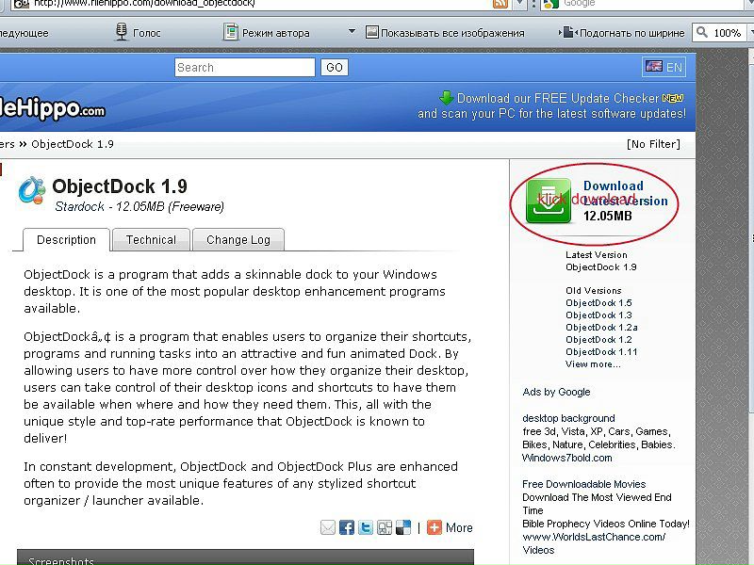This screenshot has height=565, width=754.
Task: Share the page via email icon
Action: (x=328, y=528)
